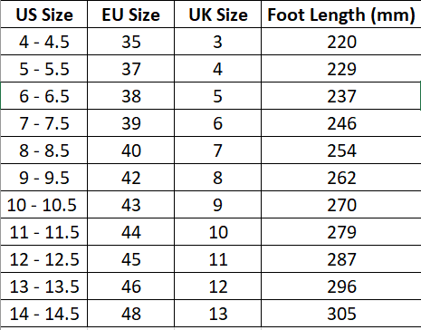Viewport: 421px width, 330px height.
Task: Select the US Size header cell
Action: coord(44,15)
